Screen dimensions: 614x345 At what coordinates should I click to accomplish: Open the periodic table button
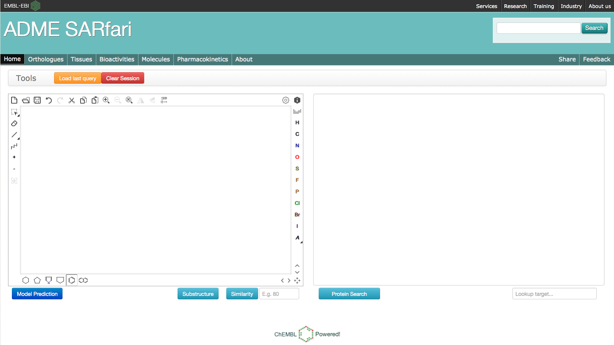(x=297, y=111)
